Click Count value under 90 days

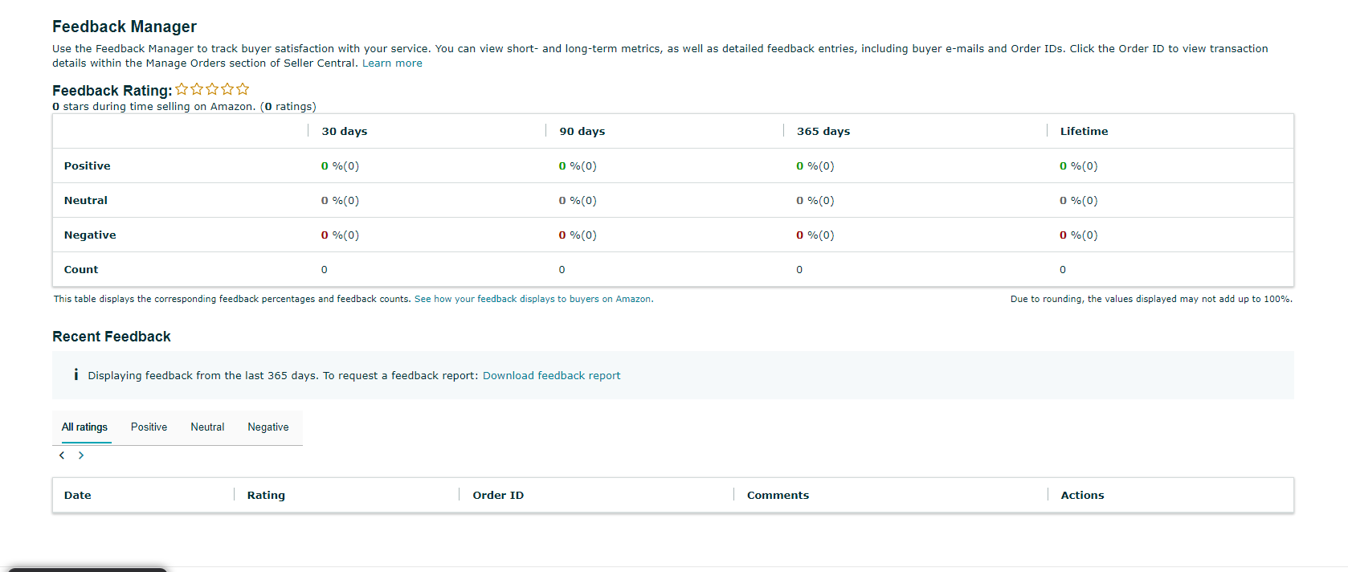tap(562, 270)
